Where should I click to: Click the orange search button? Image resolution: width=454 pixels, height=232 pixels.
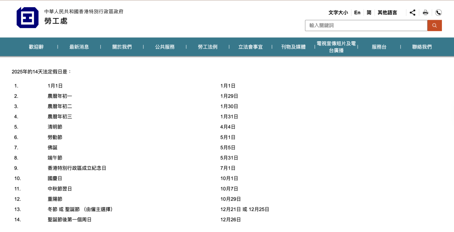[434, 25]
